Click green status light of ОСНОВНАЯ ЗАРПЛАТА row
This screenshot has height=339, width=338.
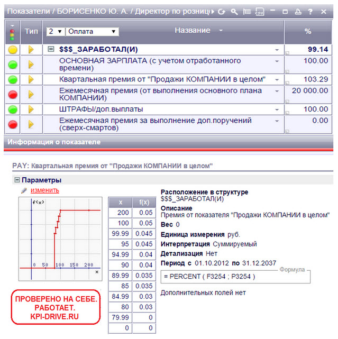click(x=13, y=65)
